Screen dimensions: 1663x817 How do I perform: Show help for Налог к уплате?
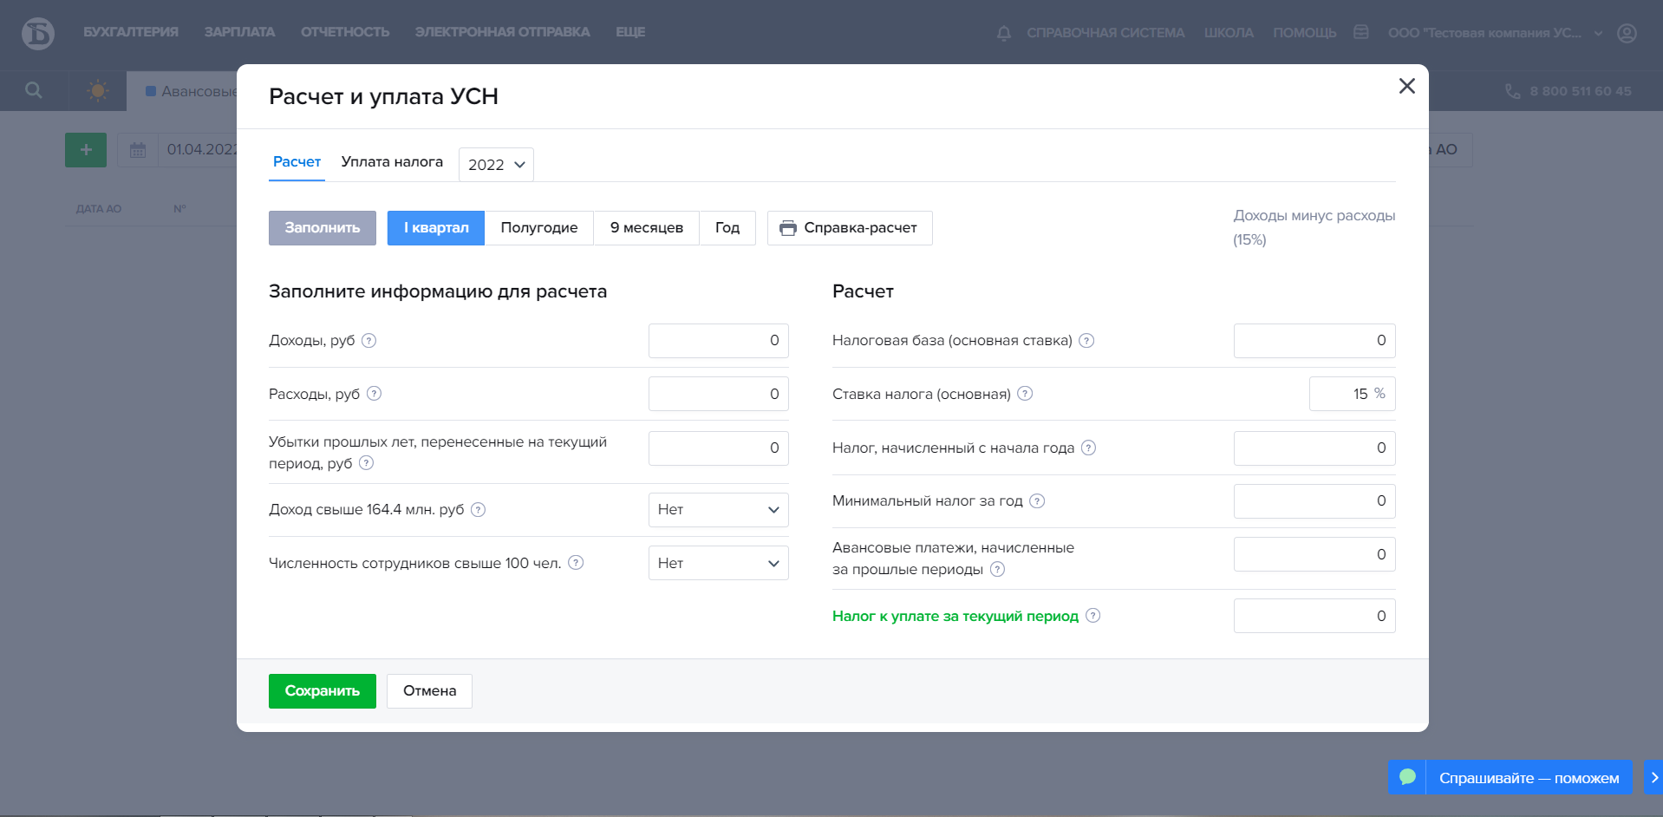(1092, 616)
